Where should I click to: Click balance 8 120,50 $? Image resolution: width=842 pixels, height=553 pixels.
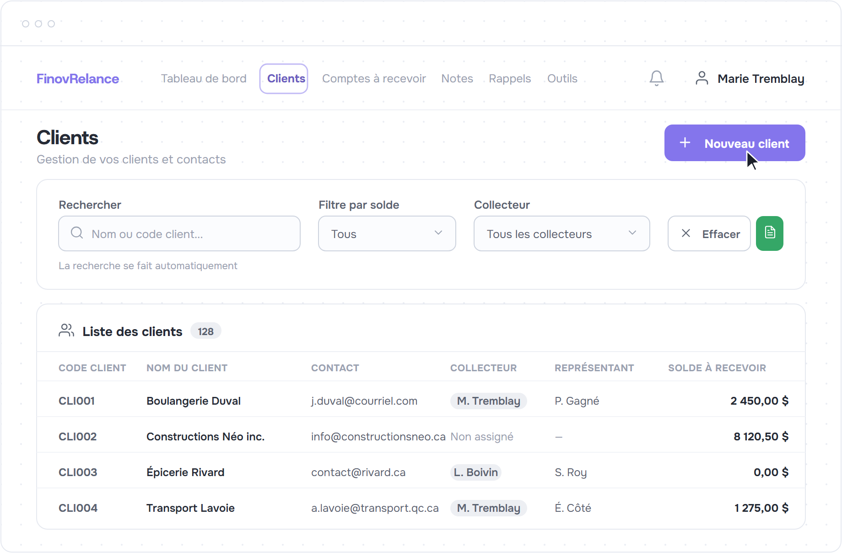point(761,437)
